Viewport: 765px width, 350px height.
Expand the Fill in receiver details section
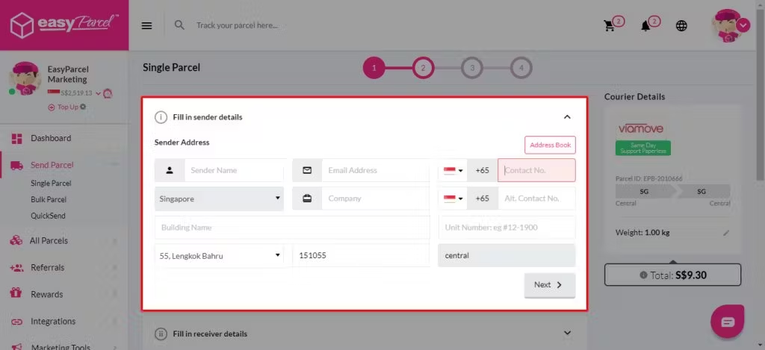567,333
